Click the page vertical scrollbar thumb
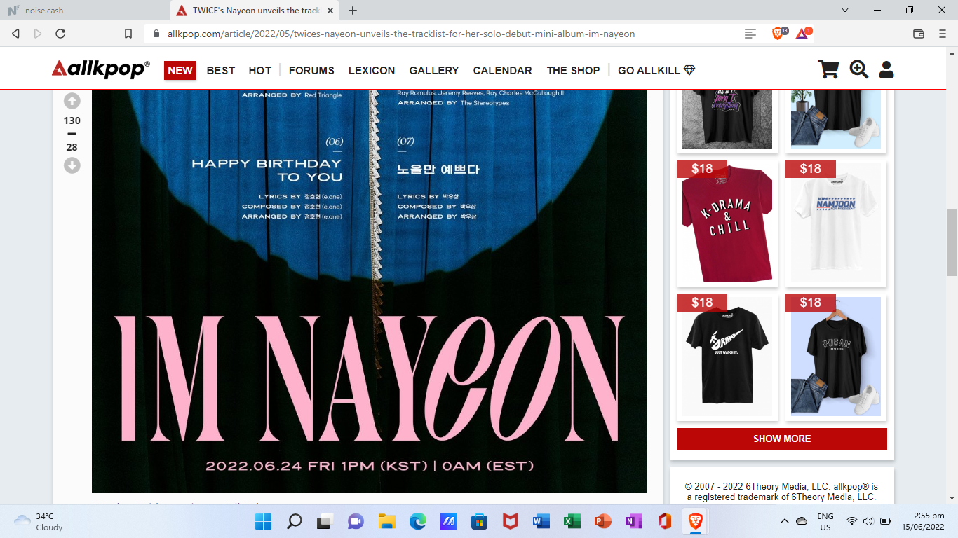Image resolution: width=958 pixels, height=538 pixels. click(952, 242)
